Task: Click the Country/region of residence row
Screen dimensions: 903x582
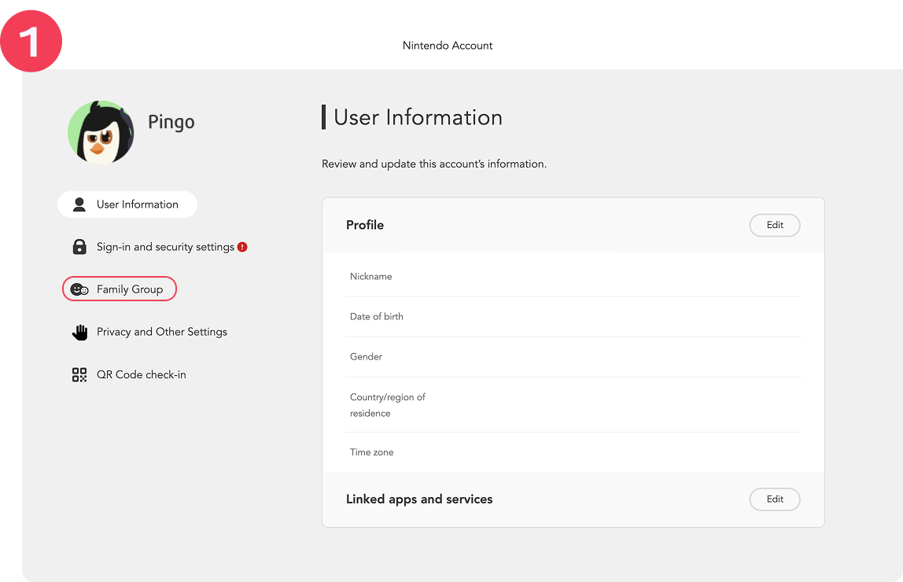Action: pos(573,405)
